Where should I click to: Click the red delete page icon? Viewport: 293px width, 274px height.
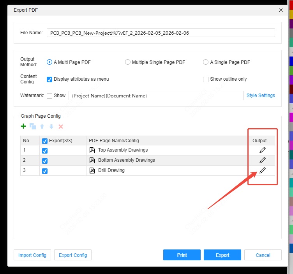tap(61, 126)
